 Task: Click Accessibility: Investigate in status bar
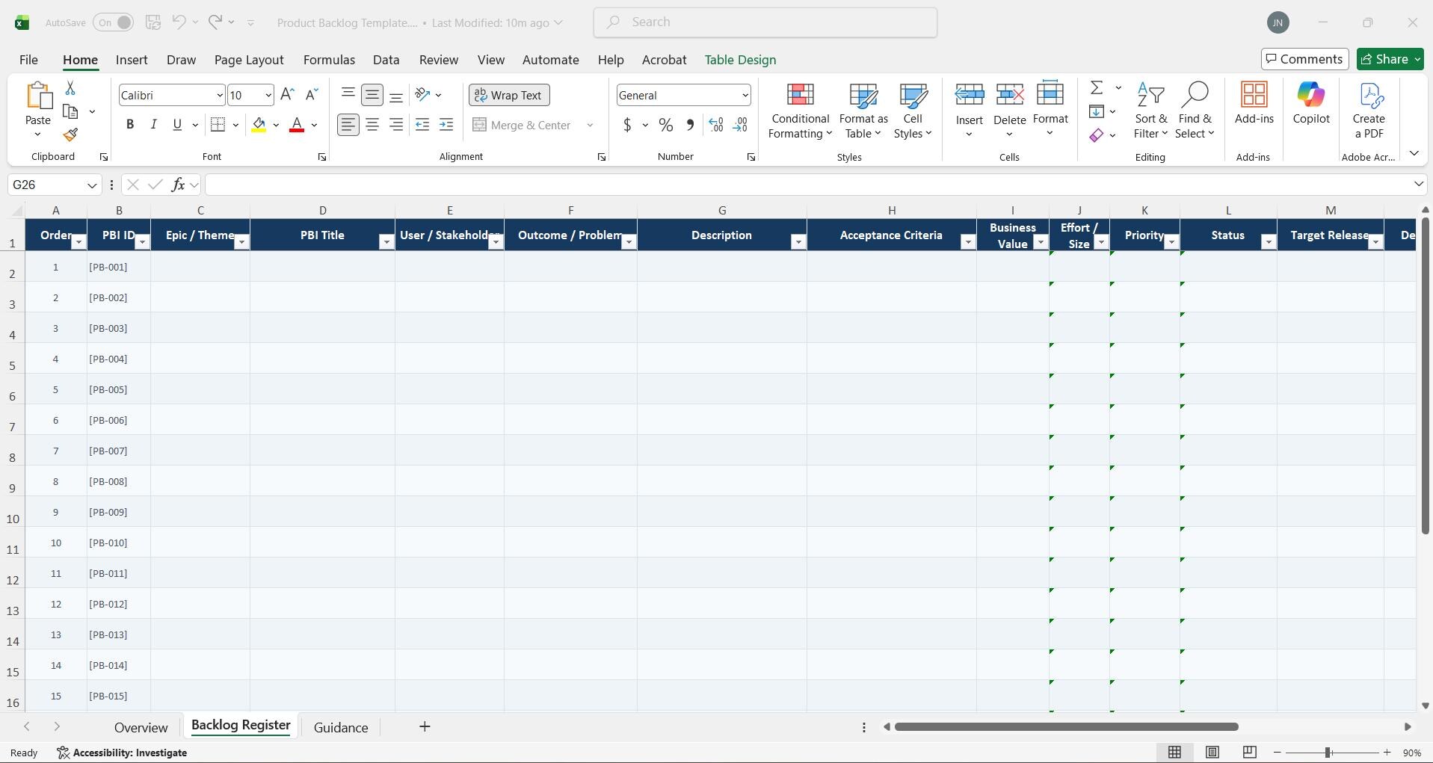(123, 753)
